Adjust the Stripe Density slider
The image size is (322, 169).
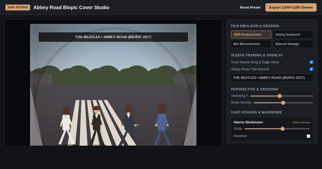pyautogui.click(x=283, y=103)
